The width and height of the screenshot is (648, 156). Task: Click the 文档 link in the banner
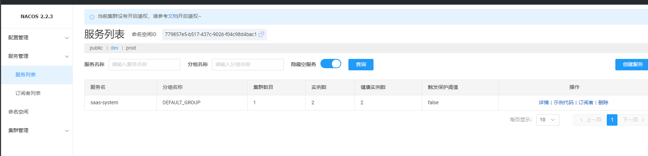pos(173,16)
